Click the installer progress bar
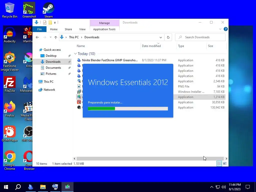256x192 pixels. tap(128, 108)
